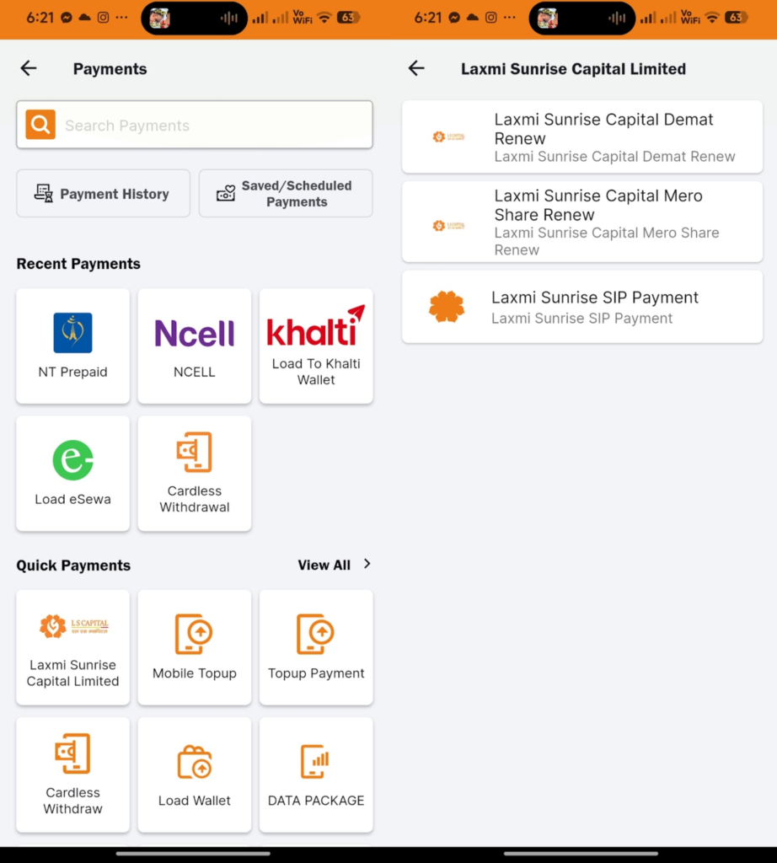The image size is (777, 863).
Task: Tap the Mero Share Renew LS Capital logo
Action: (x=448, y=226)
